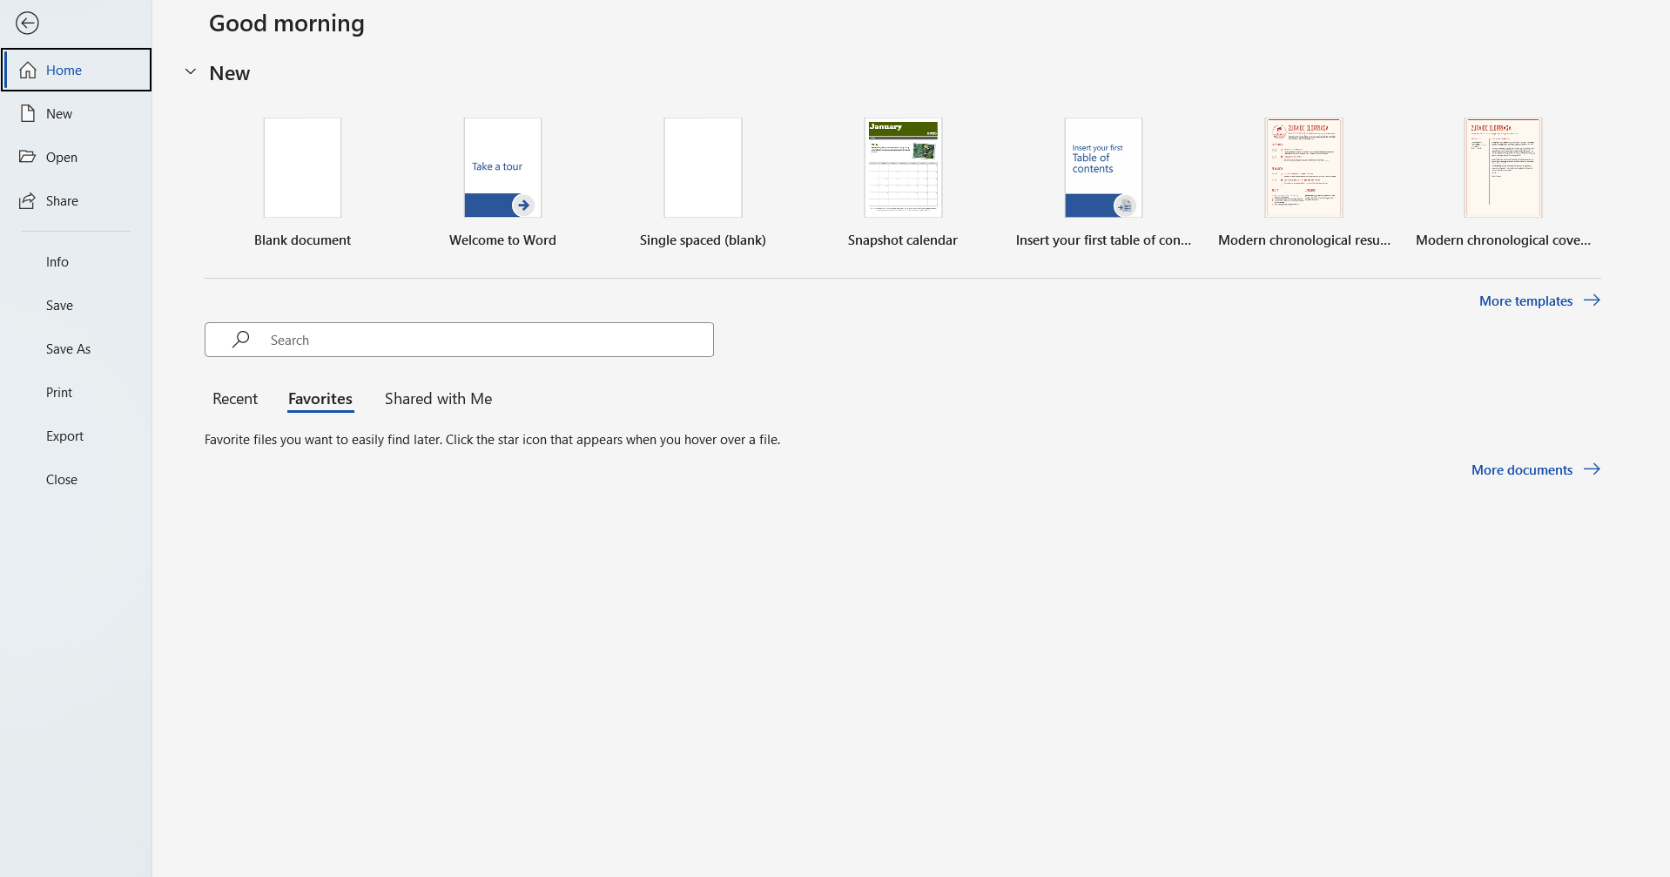Viewport: 1670px width, 877px height.
Task: Choose Save As in sidebar
Action: coord(76,348)
